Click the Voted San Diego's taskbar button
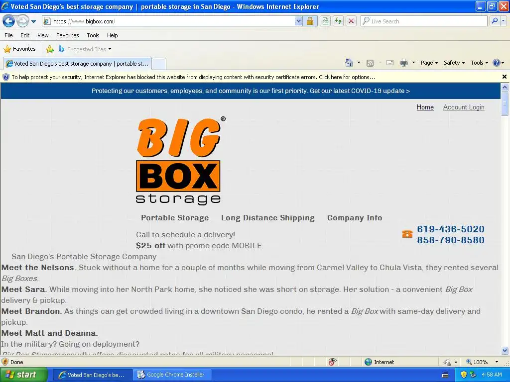 [92, 375]
